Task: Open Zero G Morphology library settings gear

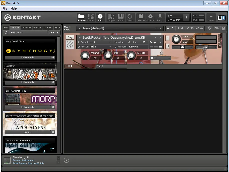Action: [53, 107]
